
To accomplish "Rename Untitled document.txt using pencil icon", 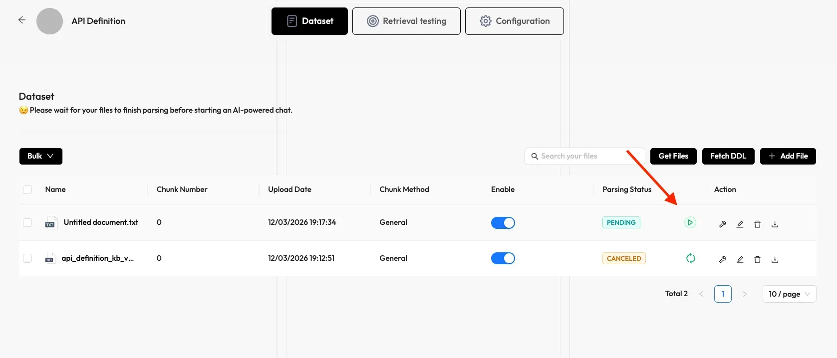I will [x=740, y=224].
